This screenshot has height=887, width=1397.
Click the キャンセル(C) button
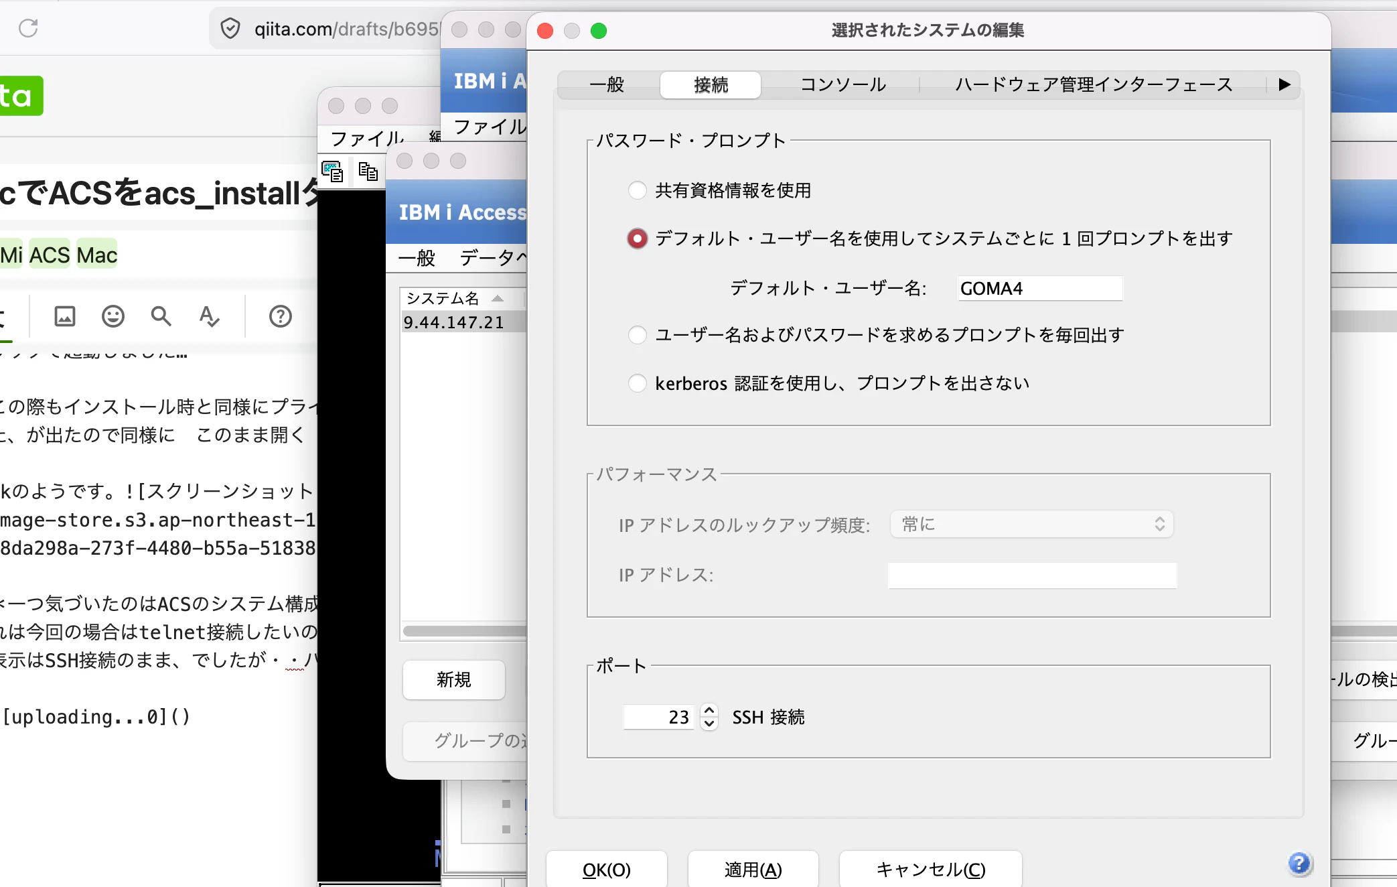click(931, 870)
